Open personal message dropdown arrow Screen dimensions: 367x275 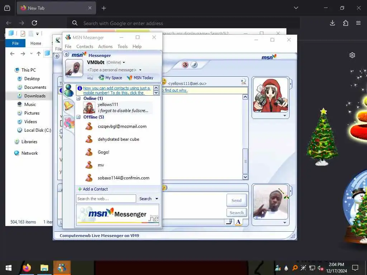[x=140, y=70]
